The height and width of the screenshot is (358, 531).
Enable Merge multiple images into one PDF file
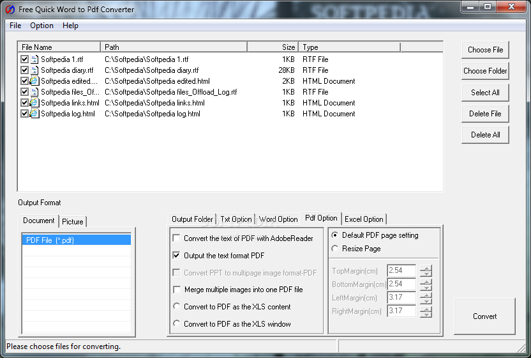(x=176, y=290)
